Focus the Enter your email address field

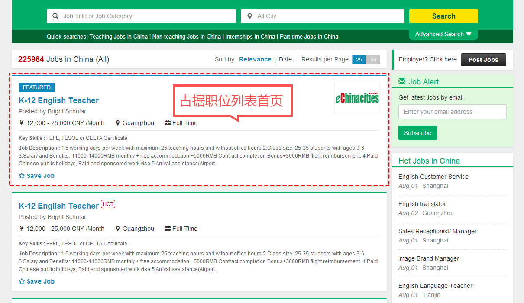pos(452,112)
